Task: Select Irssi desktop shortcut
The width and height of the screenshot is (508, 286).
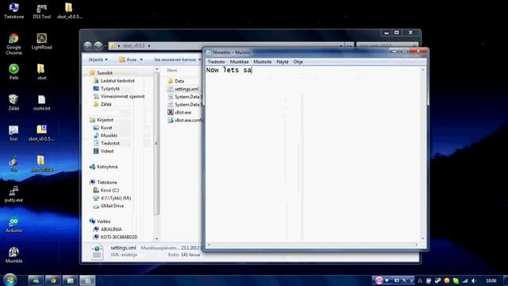Action: coord(13,133)
